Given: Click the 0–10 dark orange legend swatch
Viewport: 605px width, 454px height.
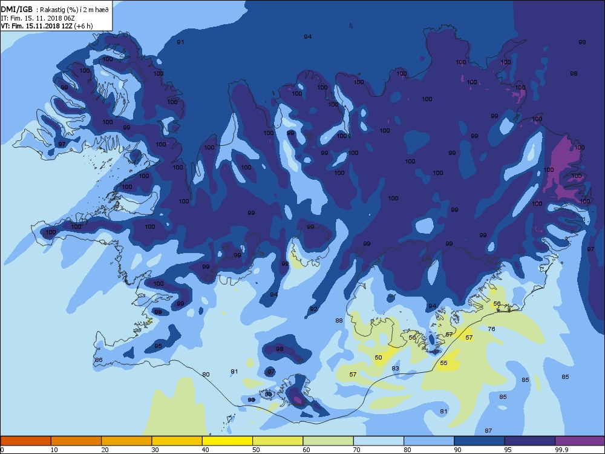Looking at the screenshot, I should 25,441.
